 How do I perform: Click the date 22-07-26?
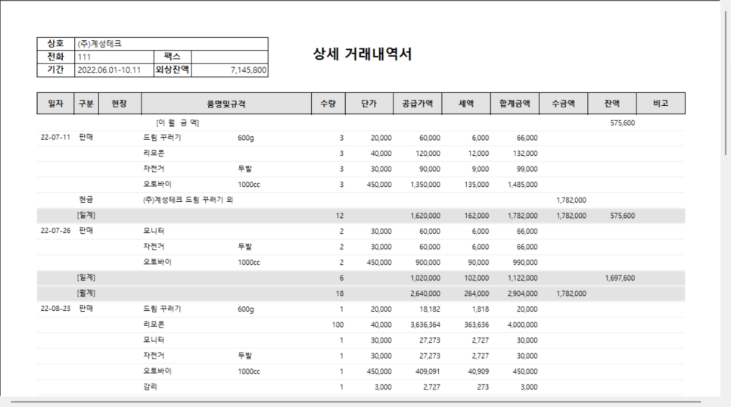(x=55, y=231)
